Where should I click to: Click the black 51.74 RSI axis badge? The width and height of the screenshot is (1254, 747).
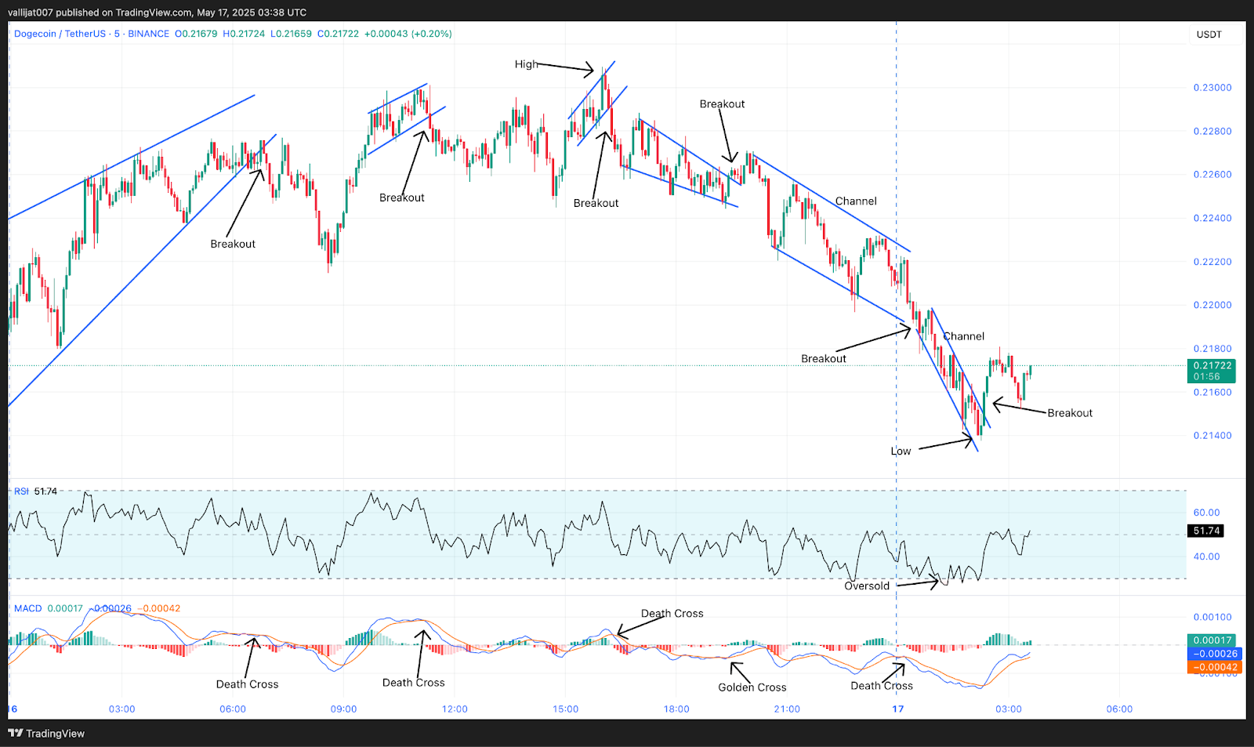coord(1206,531)
